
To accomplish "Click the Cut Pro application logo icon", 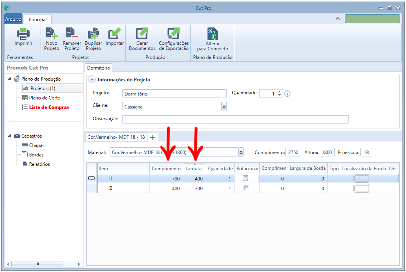I will (7, 8).
